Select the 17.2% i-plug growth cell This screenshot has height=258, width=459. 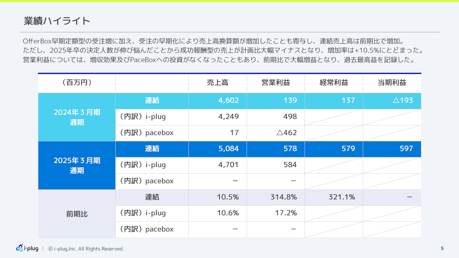[x=286, y=213]
